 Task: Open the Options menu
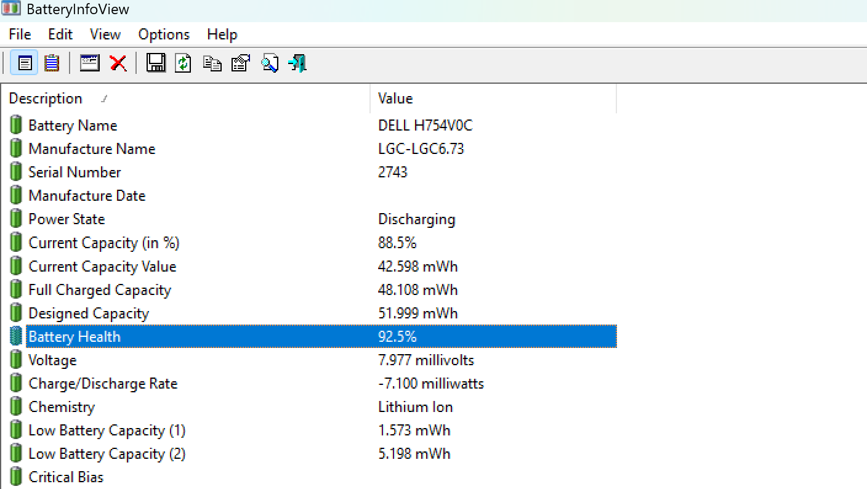click(x=164, y=34)
